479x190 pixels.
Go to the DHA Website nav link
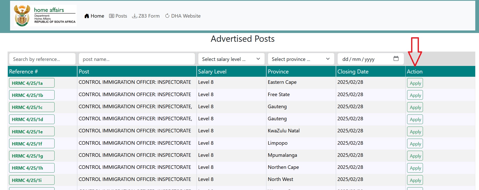(x=186, y=16)
